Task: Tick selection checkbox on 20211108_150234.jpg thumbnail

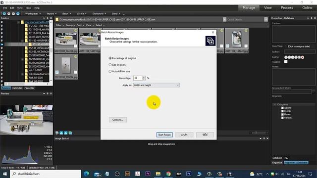Action: pyautogui.click(x=75, y=72)
